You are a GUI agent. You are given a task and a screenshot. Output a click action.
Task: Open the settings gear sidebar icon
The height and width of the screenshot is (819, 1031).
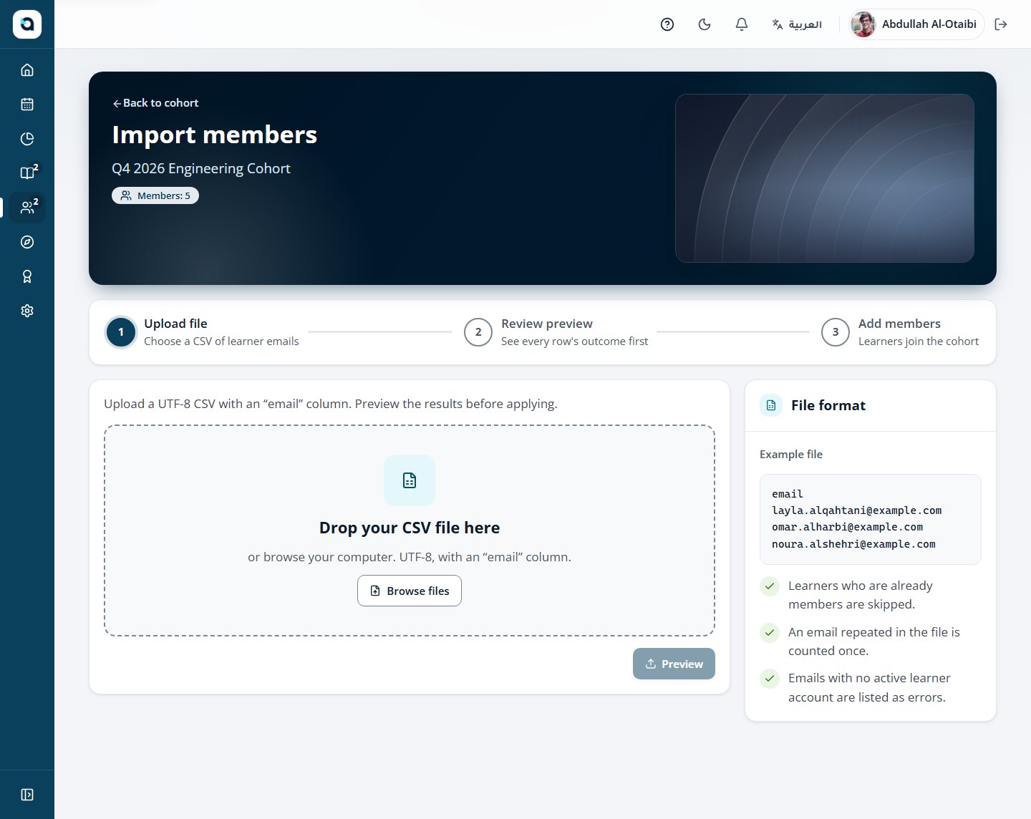click(x=27, y=311)
